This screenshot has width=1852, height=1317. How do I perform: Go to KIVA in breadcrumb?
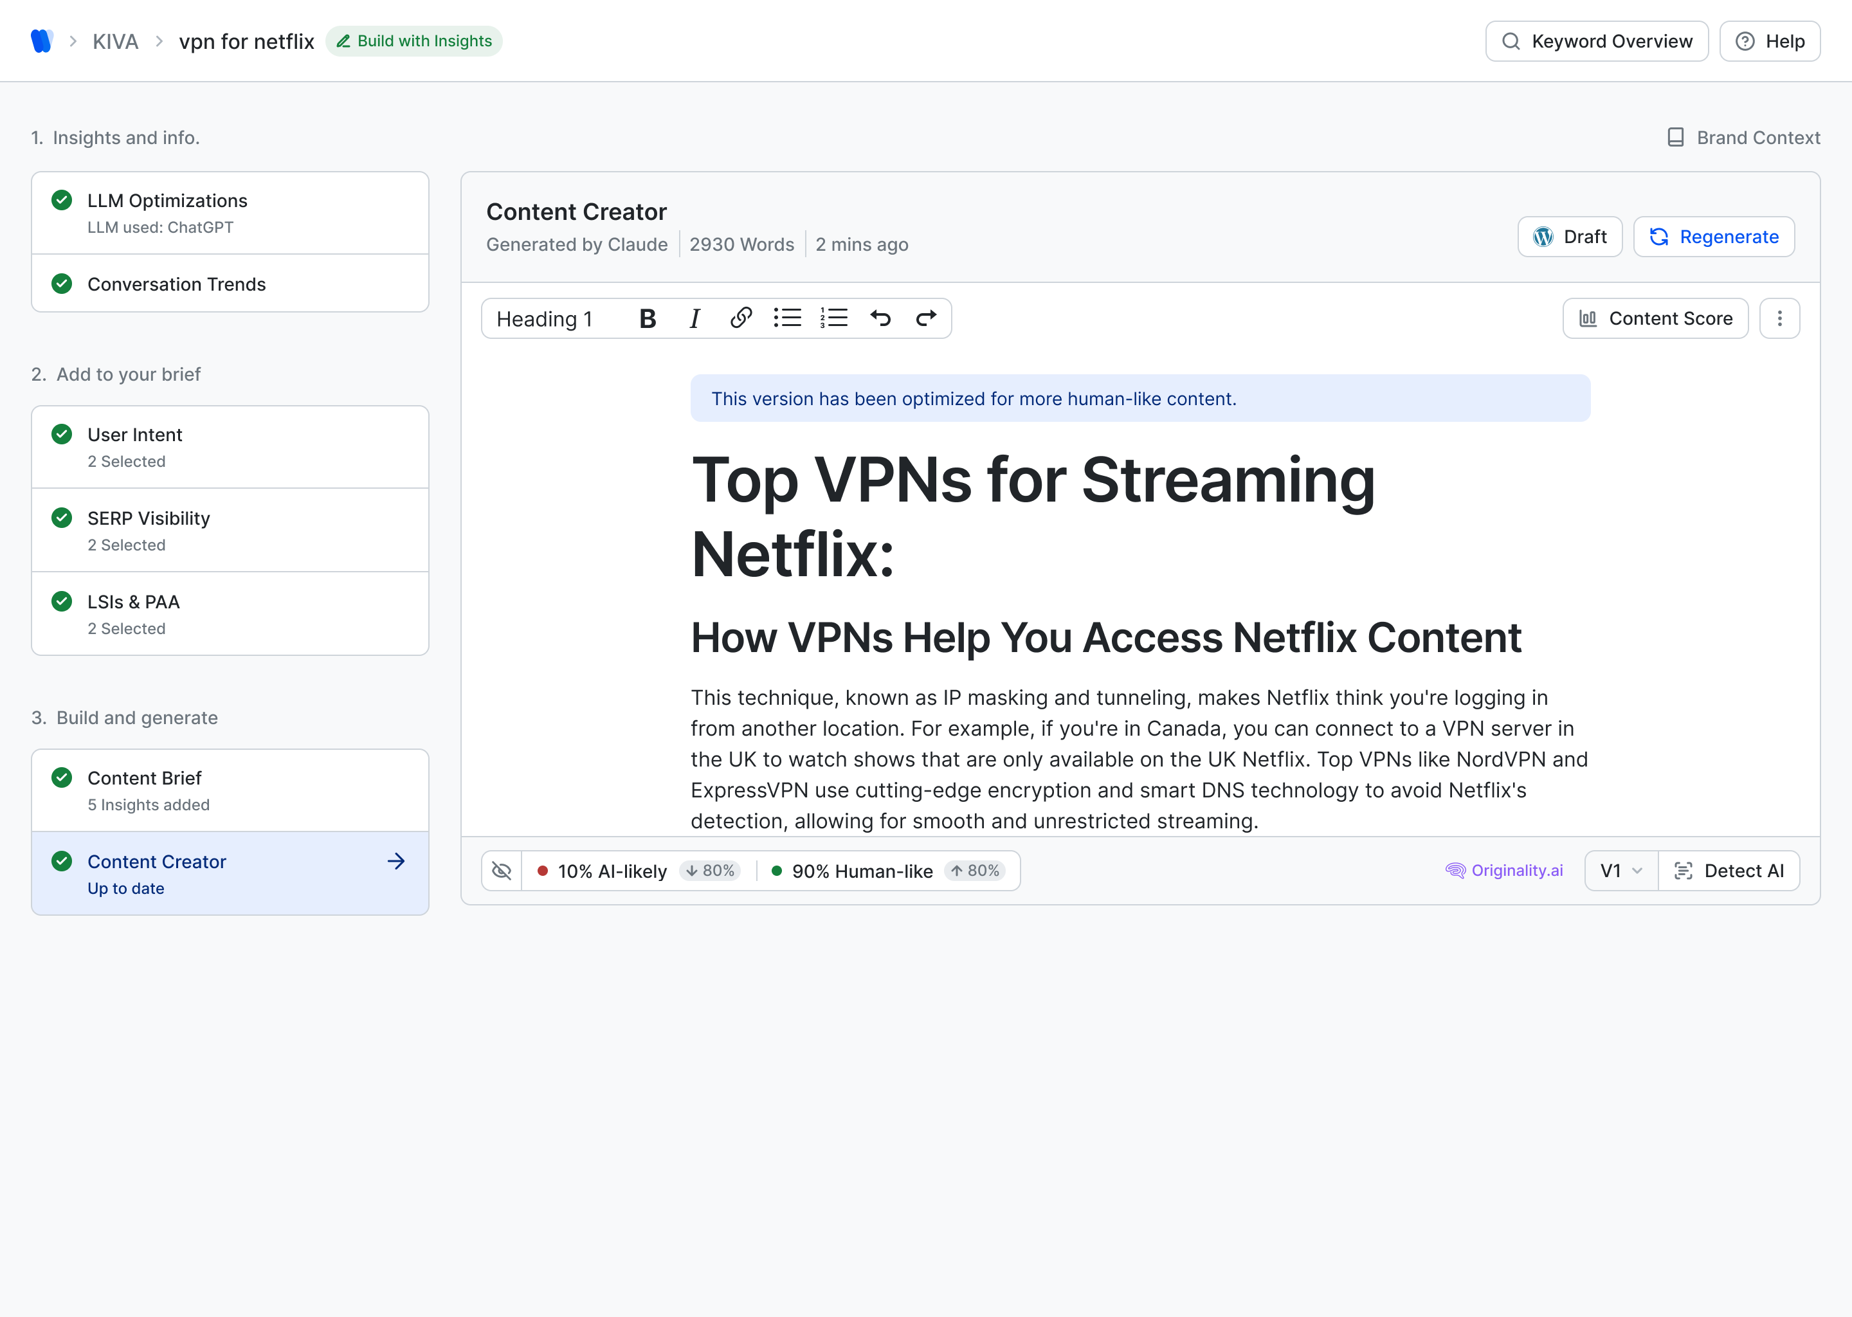tap(115, 41)
